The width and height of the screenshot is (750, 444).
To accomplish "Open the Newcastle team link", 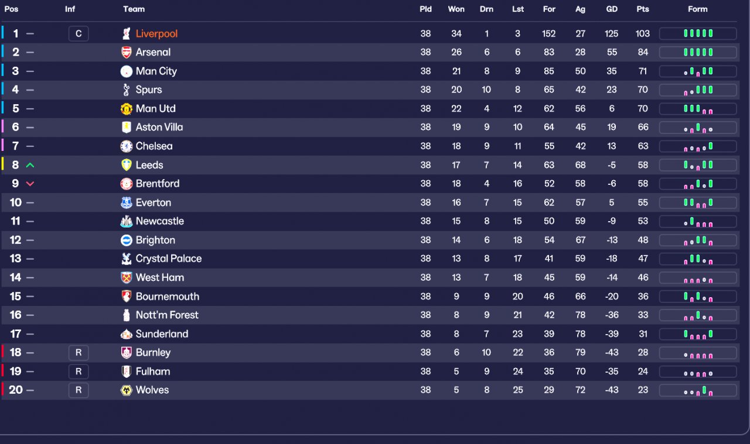I will click(x=159, y=221).
